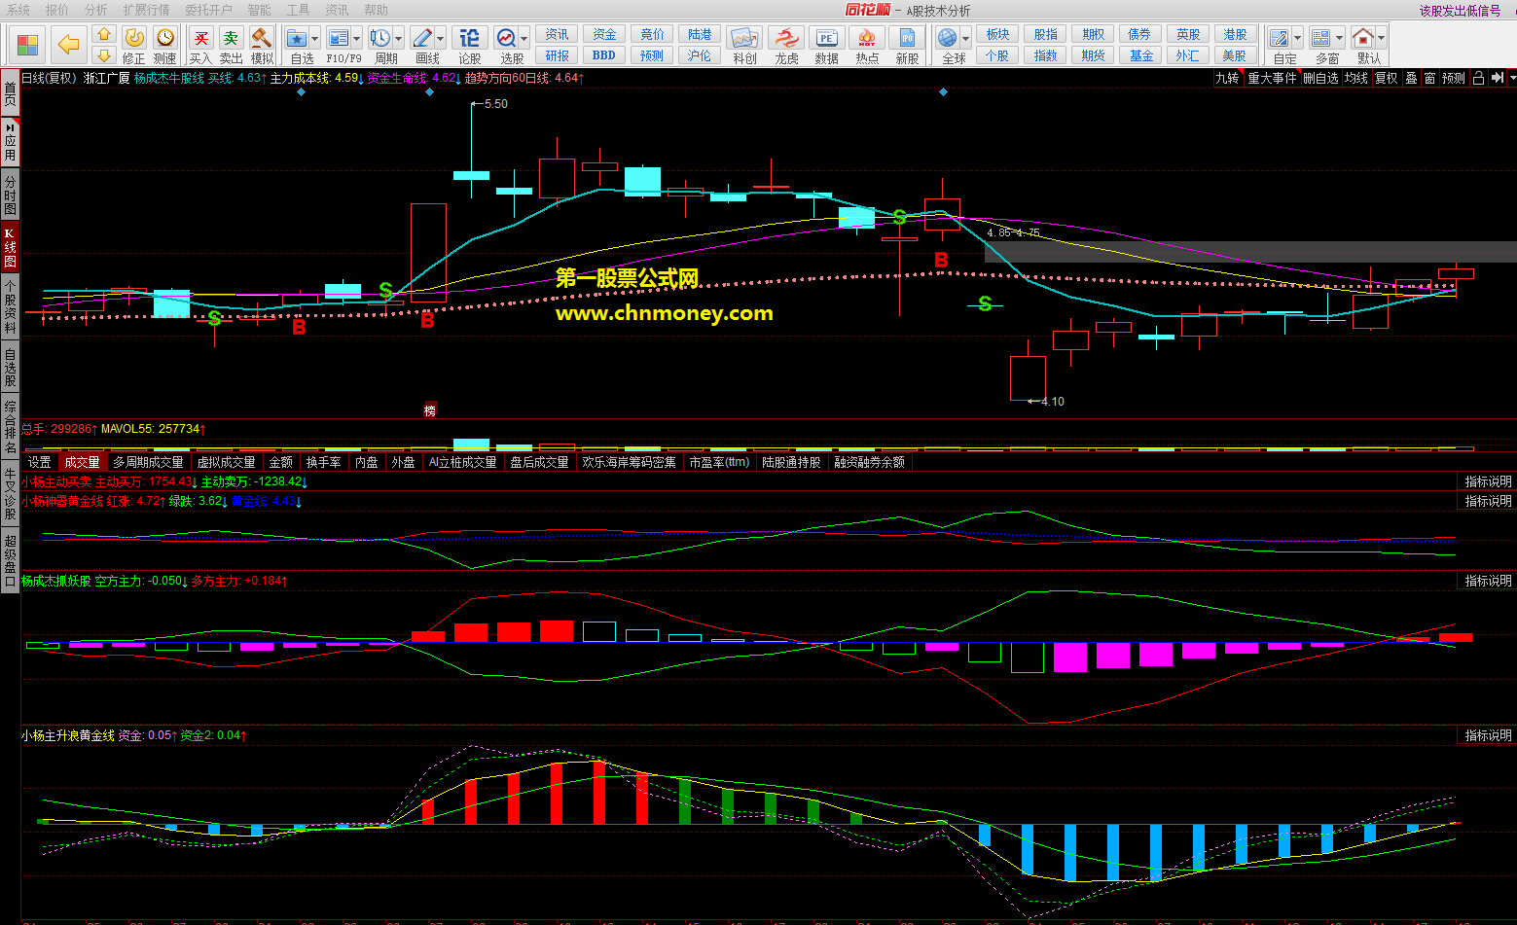Click the 测速 clock icon
Image resolution: width=1517 pixels, height=925 pixels.
tap(165, 37)
